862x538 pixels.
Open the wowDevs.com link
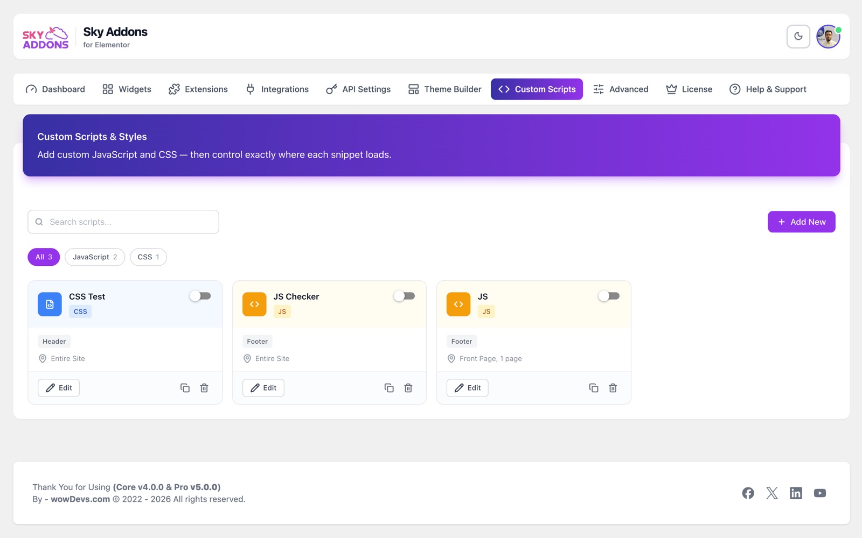(x=80, y=499)
